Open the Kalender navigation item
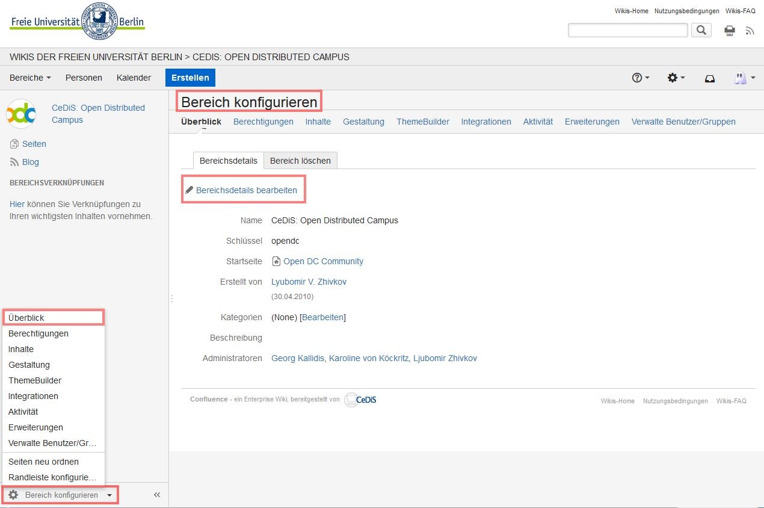This screenshot has height=508, width=764. coord(134,78)
